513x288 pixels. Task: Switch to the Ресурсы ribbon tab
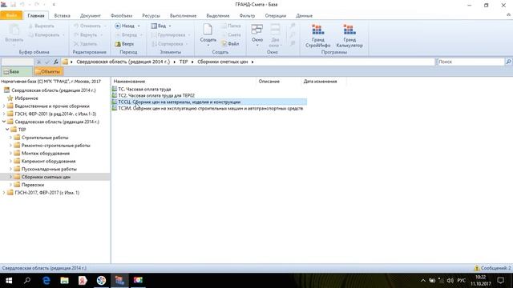pyautogui.click(x=151, y=16)
